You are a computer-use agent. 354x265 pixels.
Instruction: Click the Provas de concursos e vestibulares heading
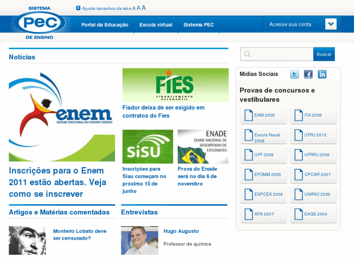tap(277, 95)
